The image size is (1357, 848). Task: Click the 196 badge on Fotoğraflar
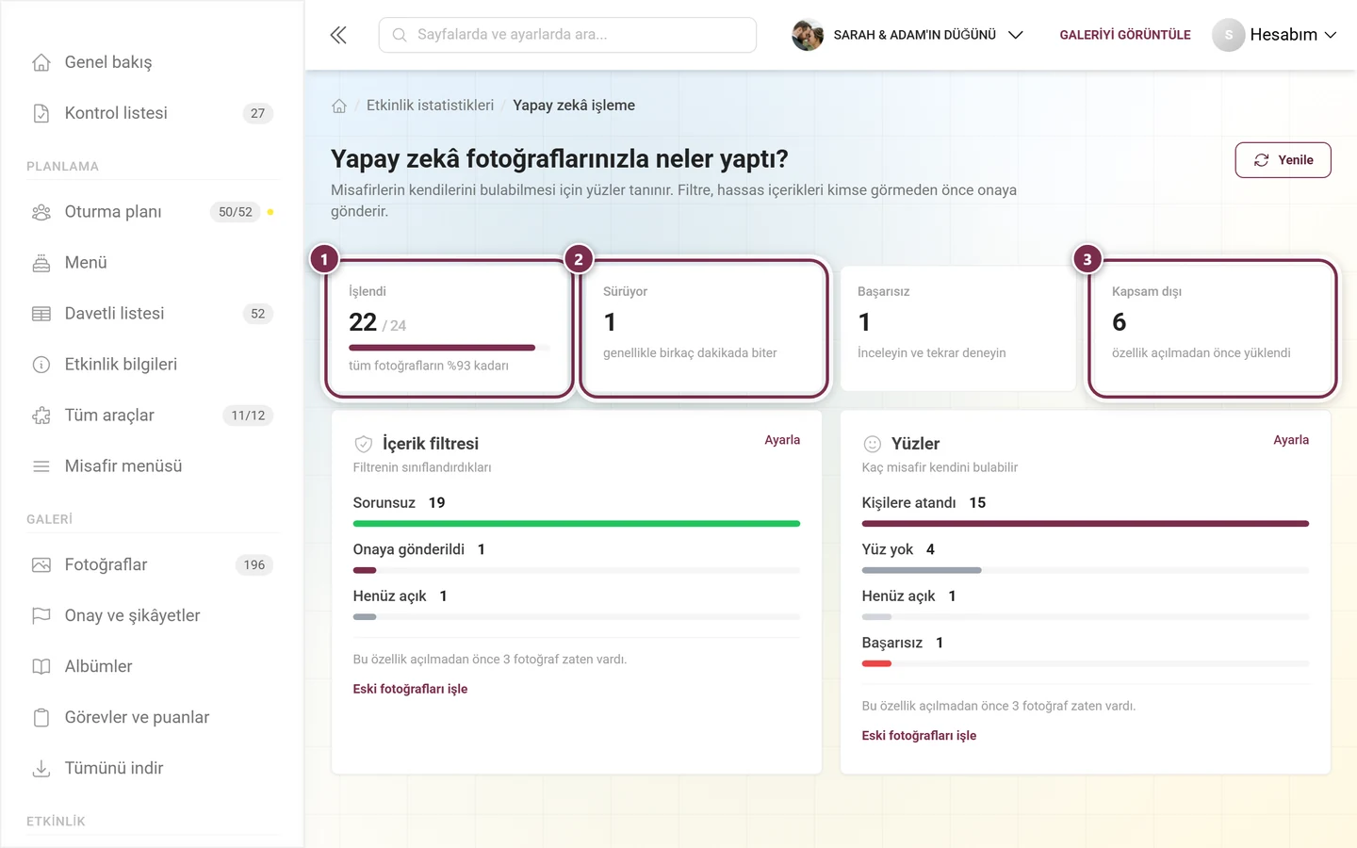pyautogui.click(x=254, y=565)
